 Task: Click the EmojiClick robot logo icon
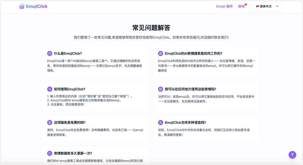[x=22, y=6]
